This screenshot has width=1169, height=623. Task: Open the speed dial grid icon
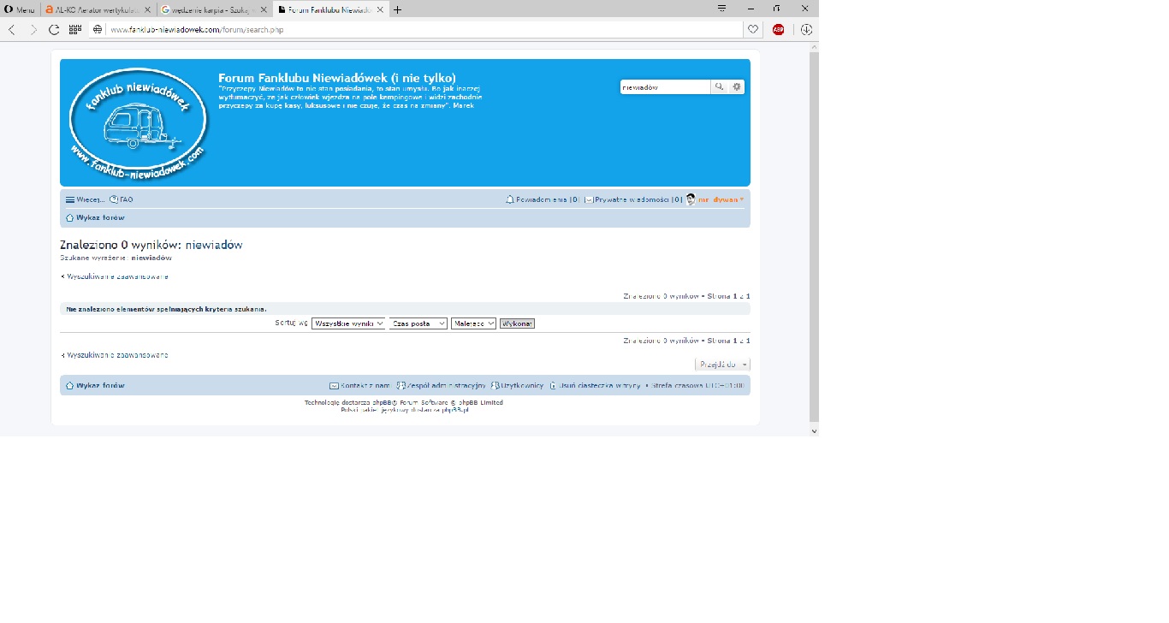click(x=75, y=29)
